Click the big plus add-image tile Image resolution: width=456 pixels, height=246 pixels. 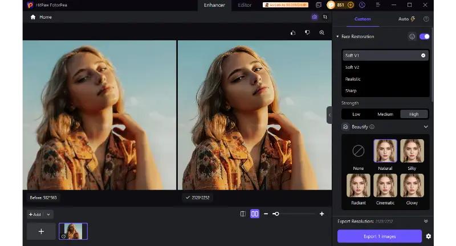pos(41,231)
